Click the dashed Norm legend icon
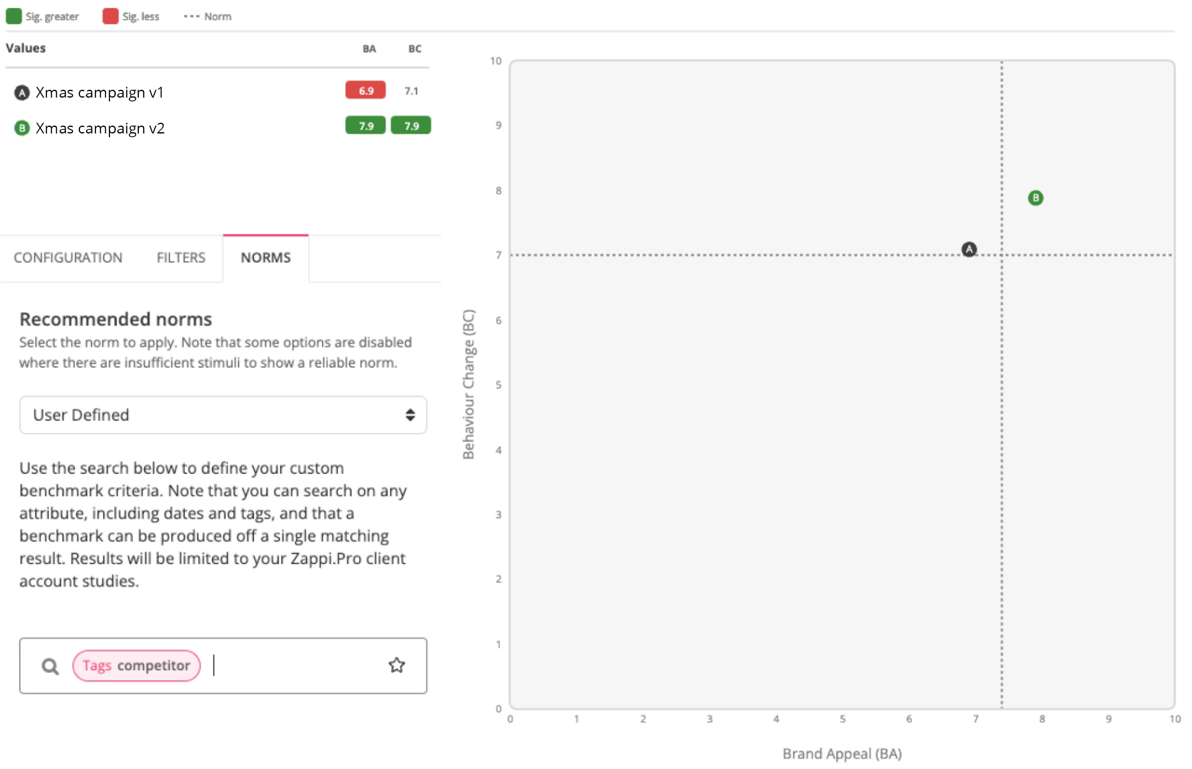1192x769 pixels. coord(191,16)
